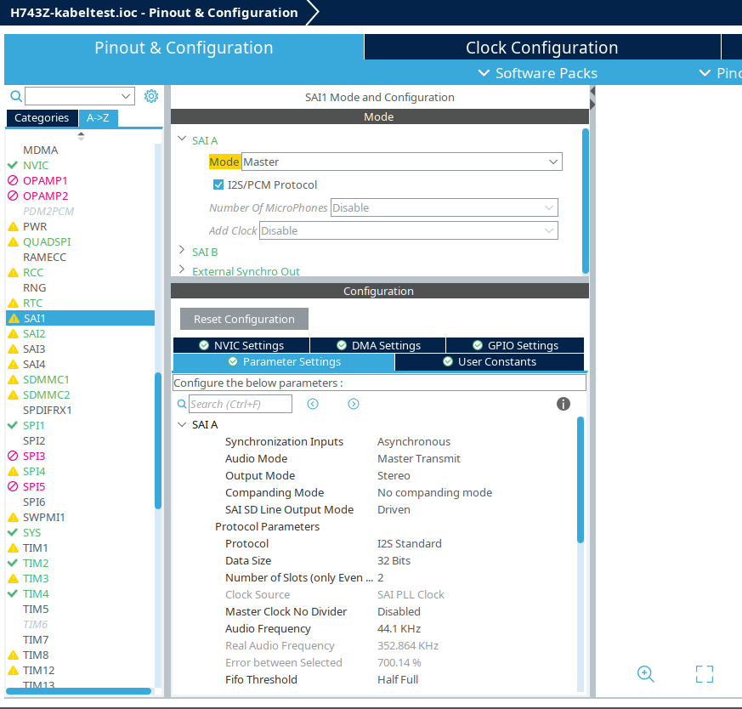Collapse the SAI A mode section
Viewport: 742px width, 709px height.
(181, 140)
